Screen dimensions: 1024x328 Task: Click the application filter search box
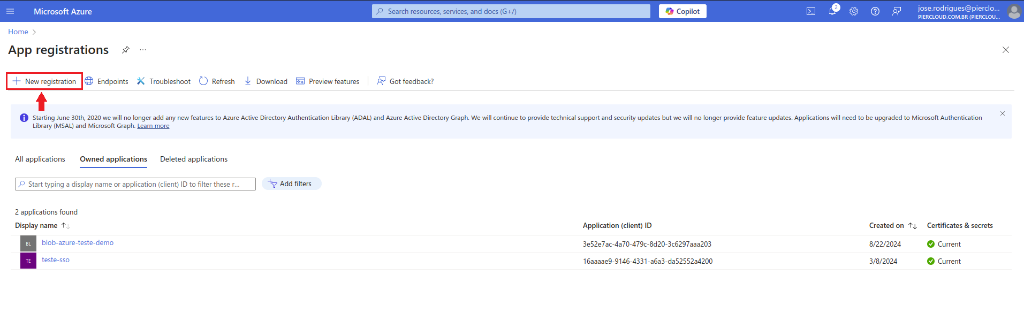click(135, 184)
